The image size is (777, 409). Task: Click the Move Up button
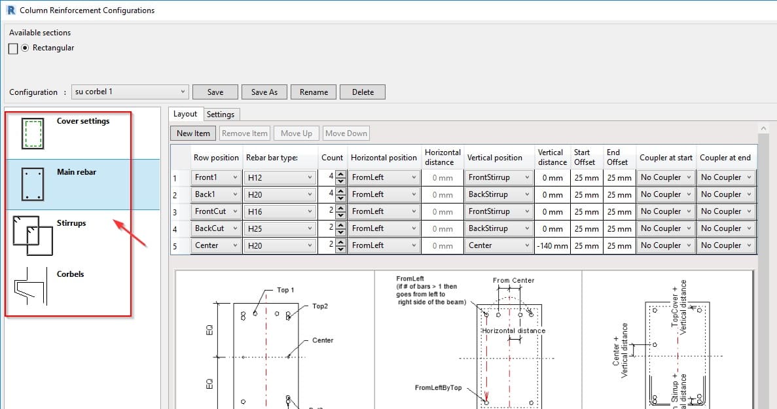pyautogui.click(x=297, y=133)
